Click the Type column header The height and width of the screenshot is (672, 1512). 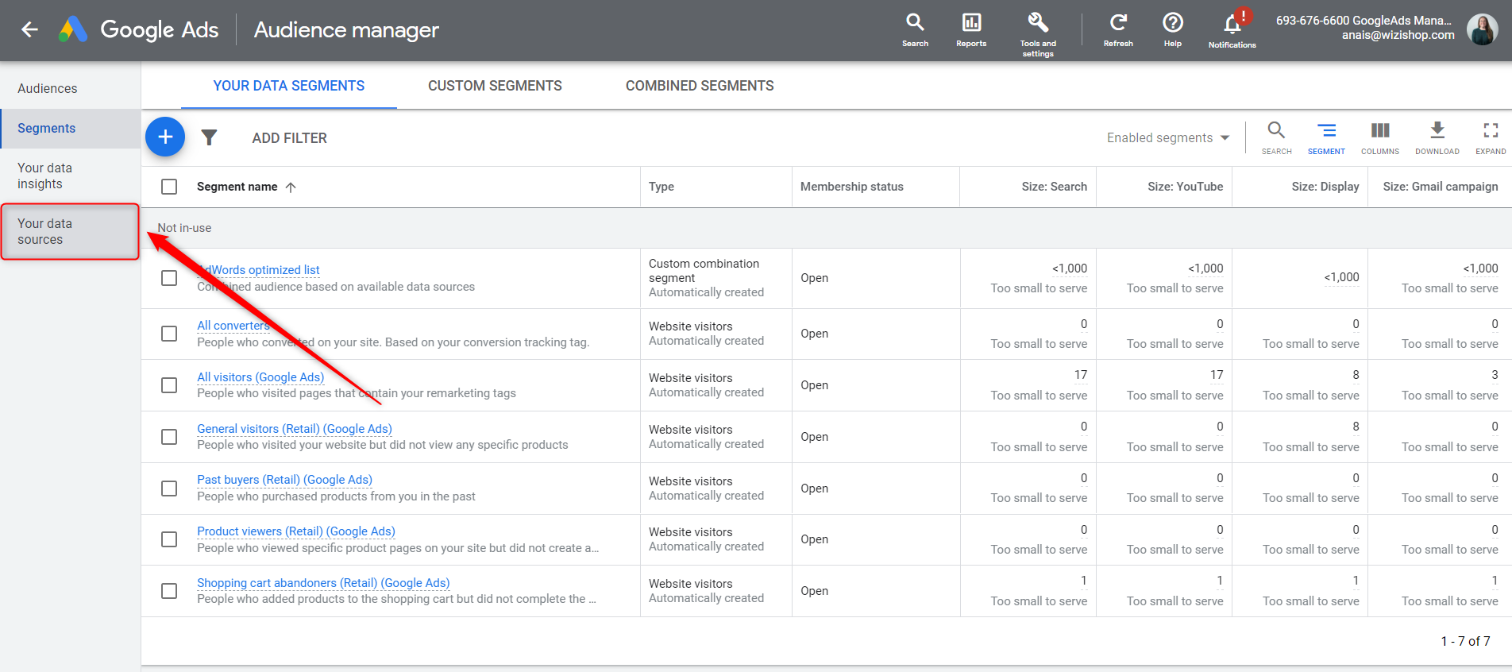coord(661,187)
